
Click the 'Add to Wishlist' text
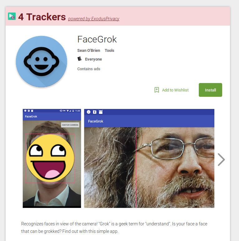[x=175, y=90]
